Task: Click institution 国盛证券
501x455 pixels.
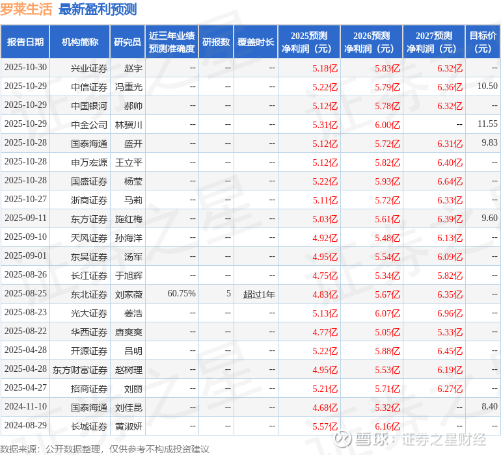Action: 89,181
